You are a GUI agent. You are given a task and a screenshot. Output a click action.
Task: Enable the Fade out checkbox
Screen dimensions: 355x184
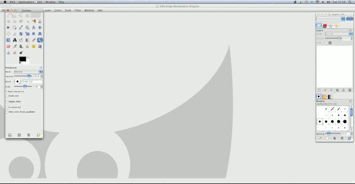coord(7,96)
